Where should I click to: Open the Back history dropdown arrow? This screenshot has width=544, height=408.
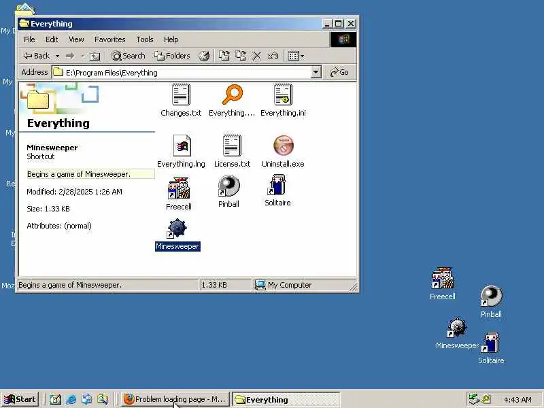(x=58, y=56)
